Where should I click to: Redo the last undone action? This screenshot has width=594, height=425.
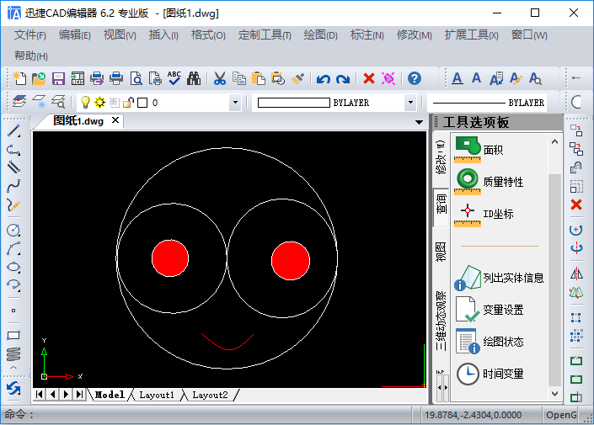point(343,79)
